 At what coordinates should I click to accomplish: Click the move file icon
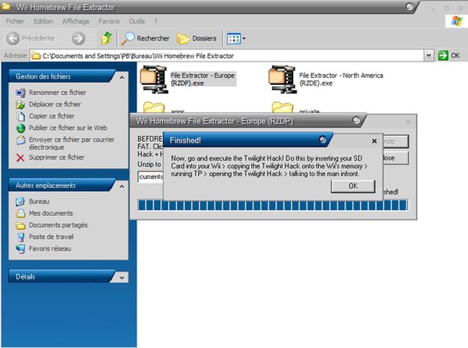point(20,104)
